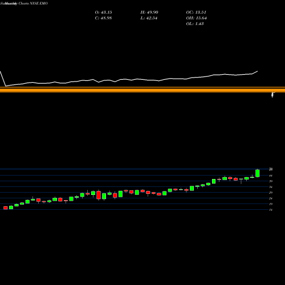The width and height of the screenshot is (285, 285).
Task: Click the 19 price axis label
Action: tap(271, 204)
